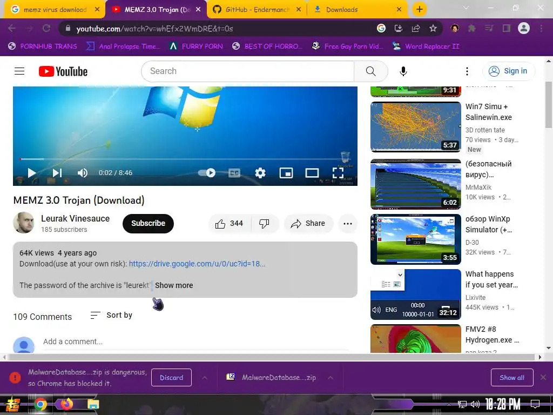The height and width of the screenshot is (415, 553).
Task: Share the MEMZ video
Action: [308, 223]
